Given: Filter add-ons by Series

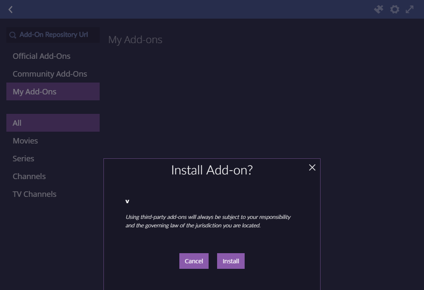Looking at the screenshot, I should click(x=53, y=158).
